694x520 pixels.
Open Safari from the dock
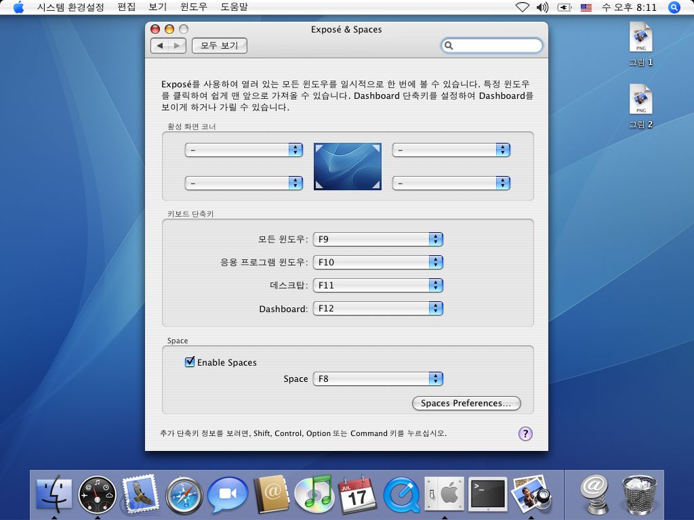[x=184, y=495]
